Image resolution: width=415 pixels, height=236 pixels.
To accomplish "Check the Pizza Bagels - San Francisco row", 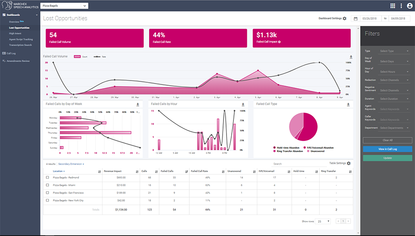I will (x=48, y=193).
